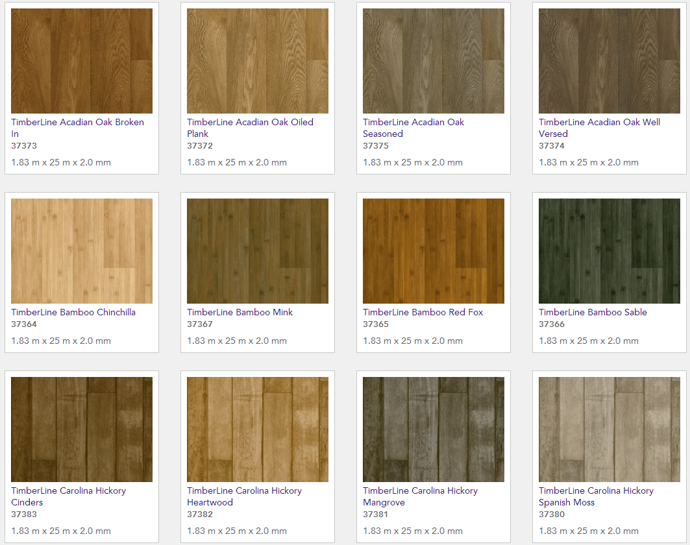Click the dimensions text under product 37367
Image resolution: width=690 pixels, height=545 pixels.
pos(237,341)
